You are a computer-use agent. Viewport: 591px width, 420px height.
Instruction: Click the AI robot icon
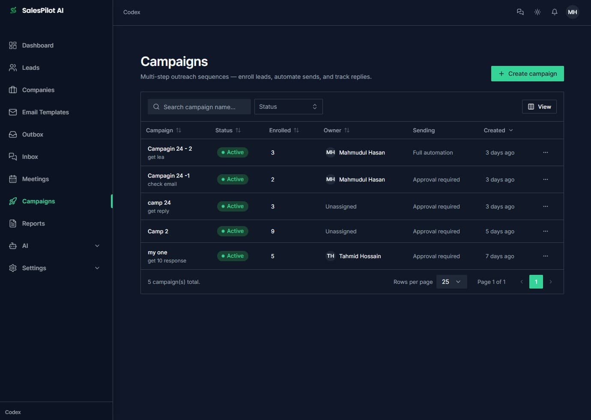coord(13,246)
